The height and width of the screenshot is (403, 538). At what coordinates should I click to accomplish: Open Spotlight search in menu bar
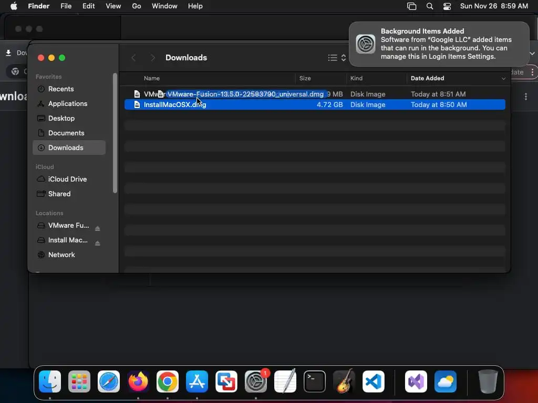pyautogui.click(x=430, y=6)
